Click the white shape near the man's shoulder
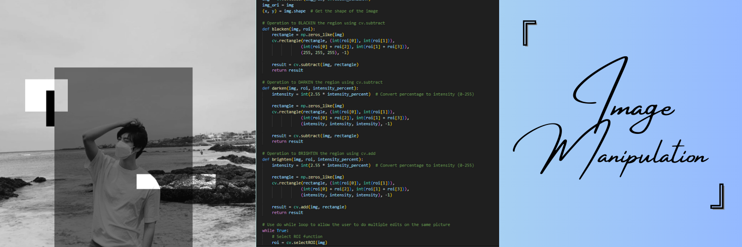The height and width of the screenshot is (247, 742). point(146,182)
